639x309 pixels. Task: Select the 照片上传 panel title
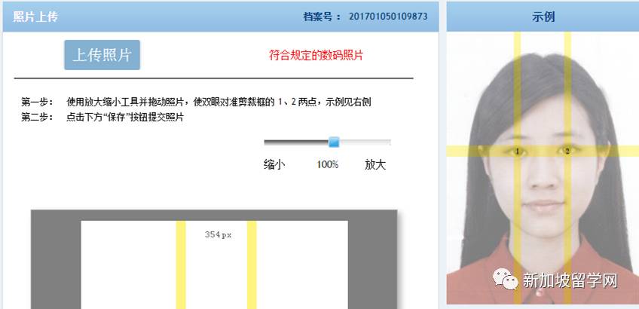[x=35, y=16]
